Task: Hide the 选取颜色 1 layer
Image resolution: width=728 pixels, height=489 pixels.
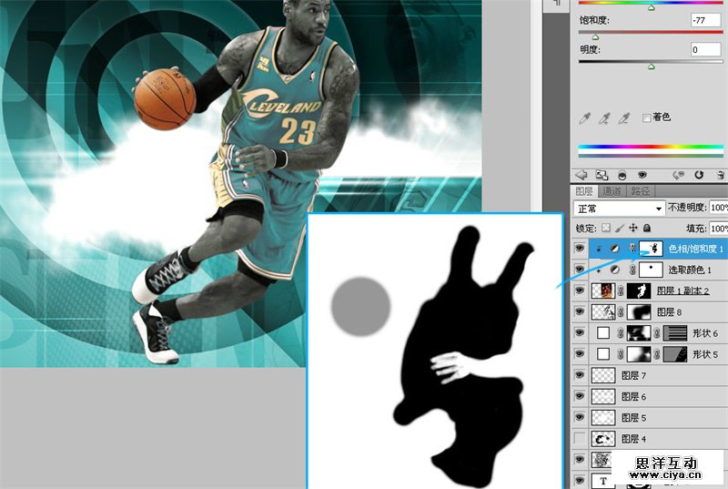Action: [x=581, y=270]
